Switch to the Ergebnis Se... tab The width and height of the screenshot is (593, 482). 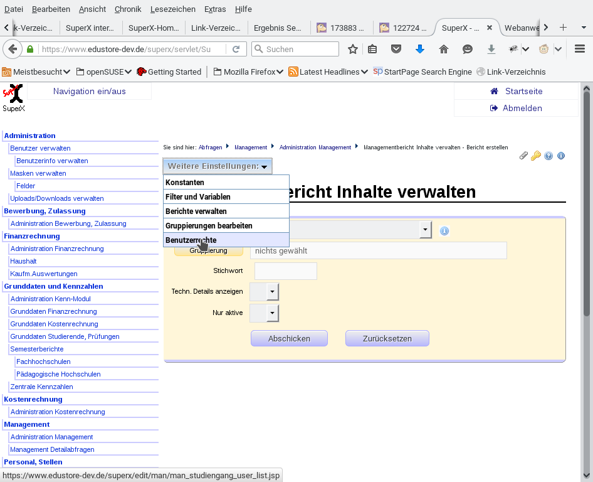pyautogui.click(x=279, y=28)
